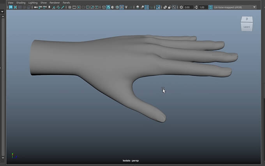Click the gamma value field showing 1.00

click(203, 7)
